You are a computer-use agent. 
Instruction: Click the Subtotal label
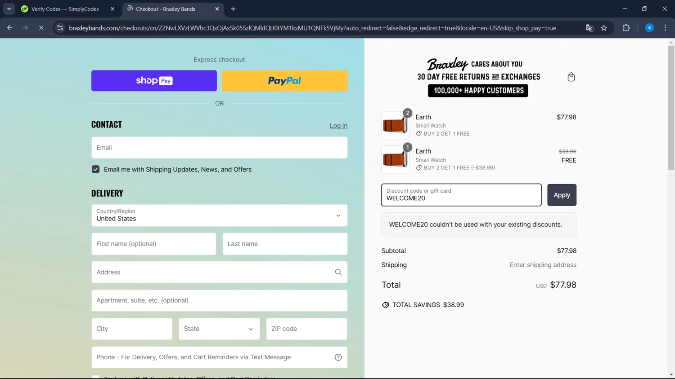click(x=393, y=251)
